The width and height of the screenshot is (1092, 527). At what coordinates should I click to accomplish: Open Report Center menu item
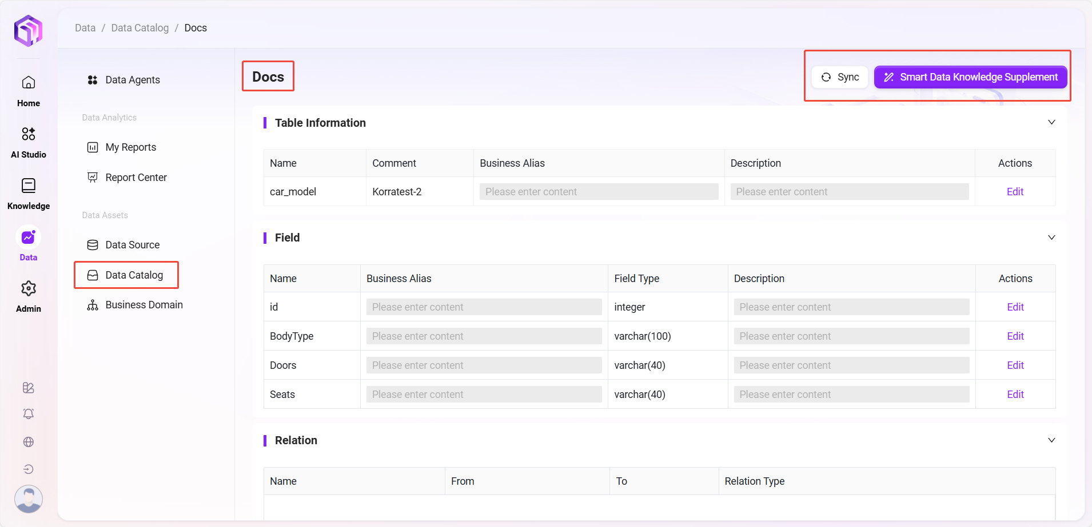[135, 178]
